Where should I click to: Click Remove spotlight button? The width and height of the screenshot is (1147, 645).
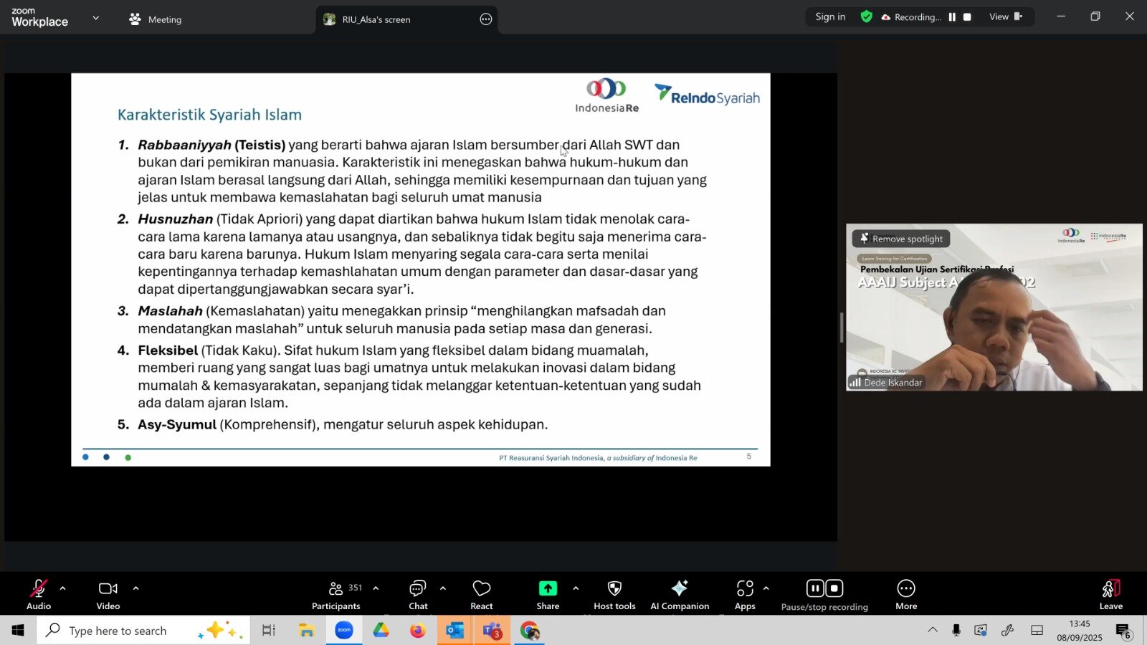[x=901, y=239]
